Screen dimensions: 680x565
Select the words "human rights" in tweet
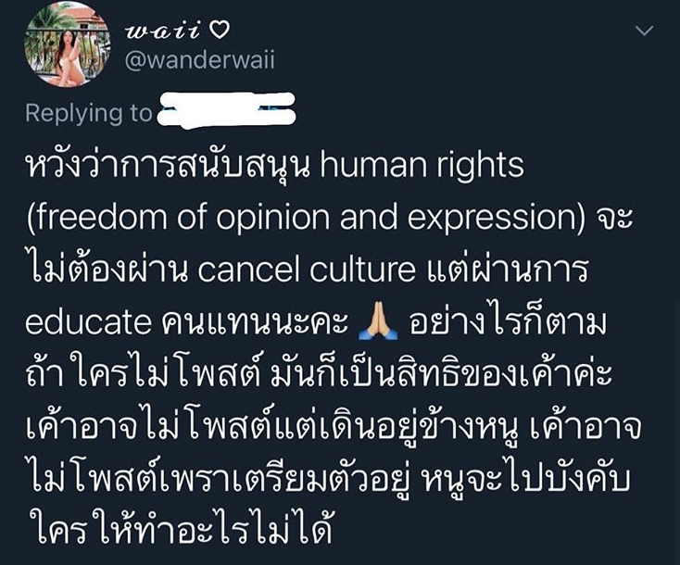pyautogui.click(x=422, y=166)
